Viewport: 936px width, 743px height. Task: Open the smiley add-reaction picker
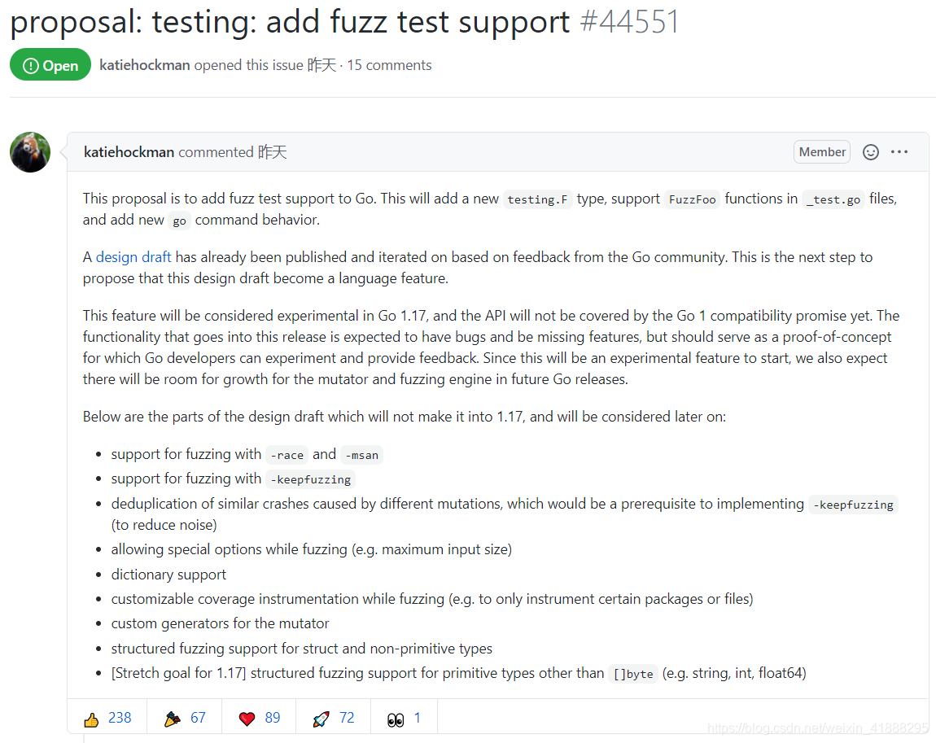(871, 152)
